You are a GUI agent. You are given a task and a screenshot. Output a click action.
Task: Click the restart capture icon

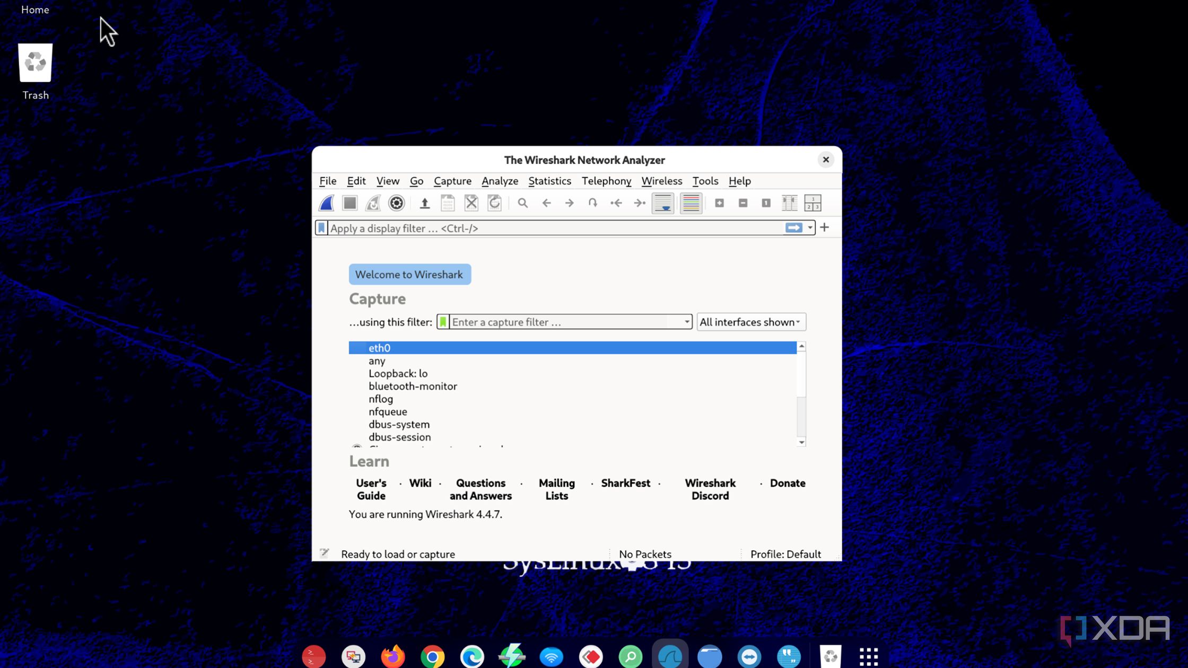coord(373,203)
